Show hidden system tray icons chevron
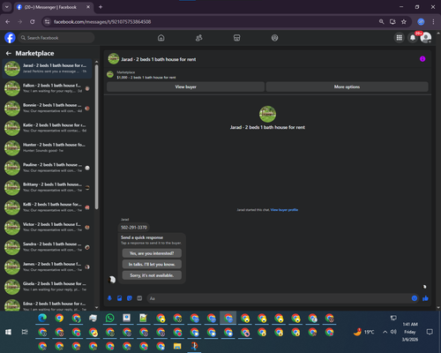 (385, 332)
